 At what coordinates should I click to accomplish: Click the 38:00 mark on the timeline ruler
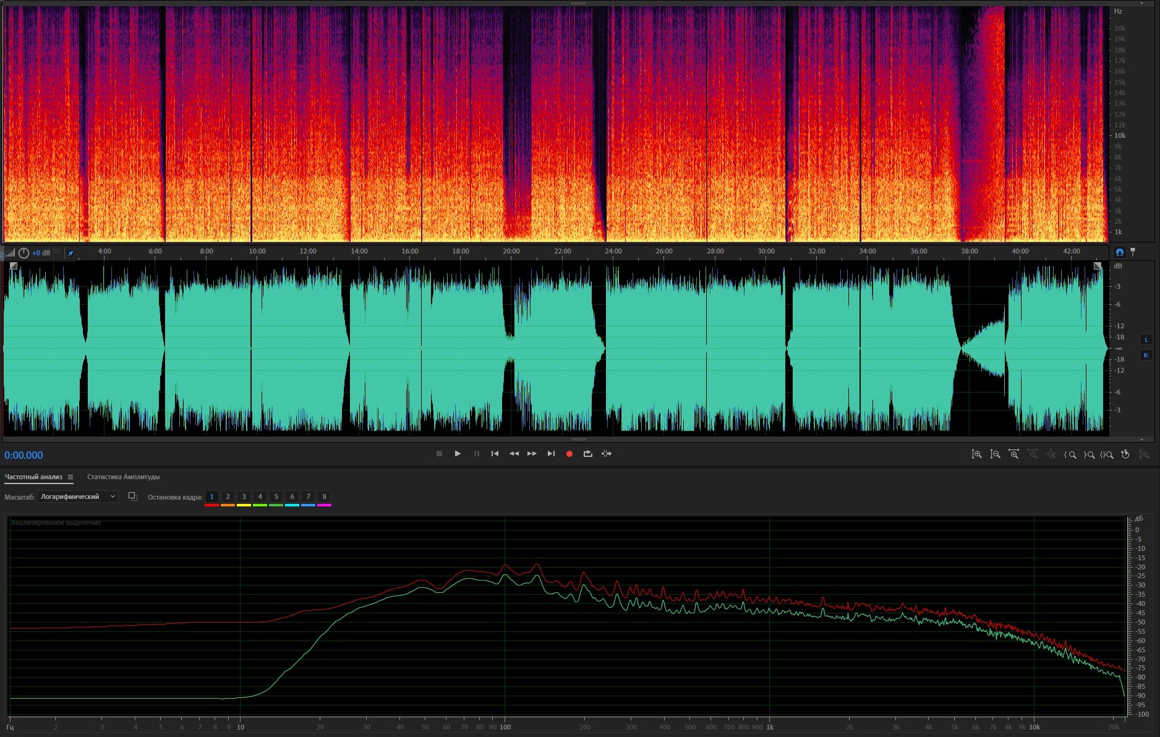(970, 251)
